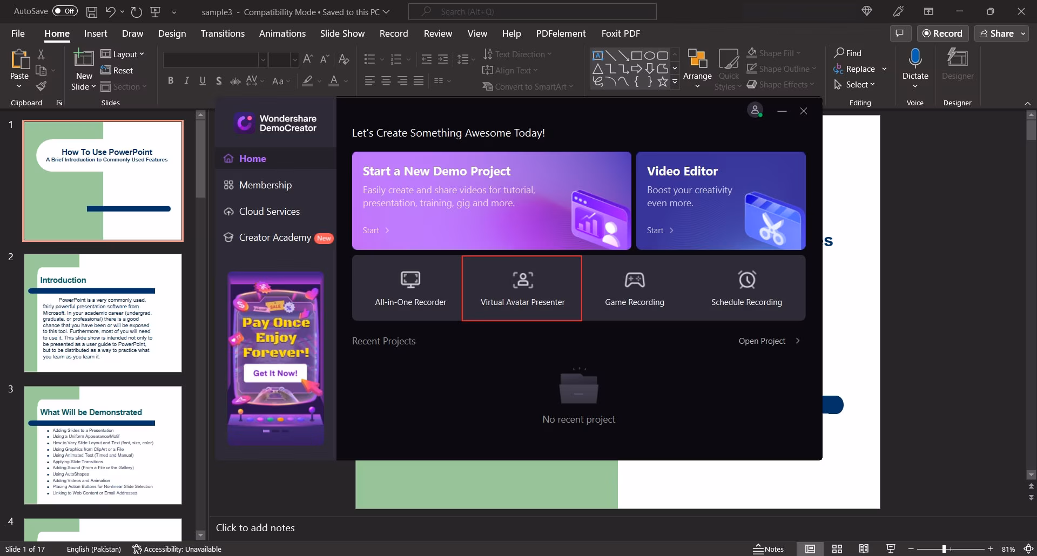Viewport: 1037px width, 556px height.
Task: Click Fit slide to window icon
Action: pos(1029,549)
